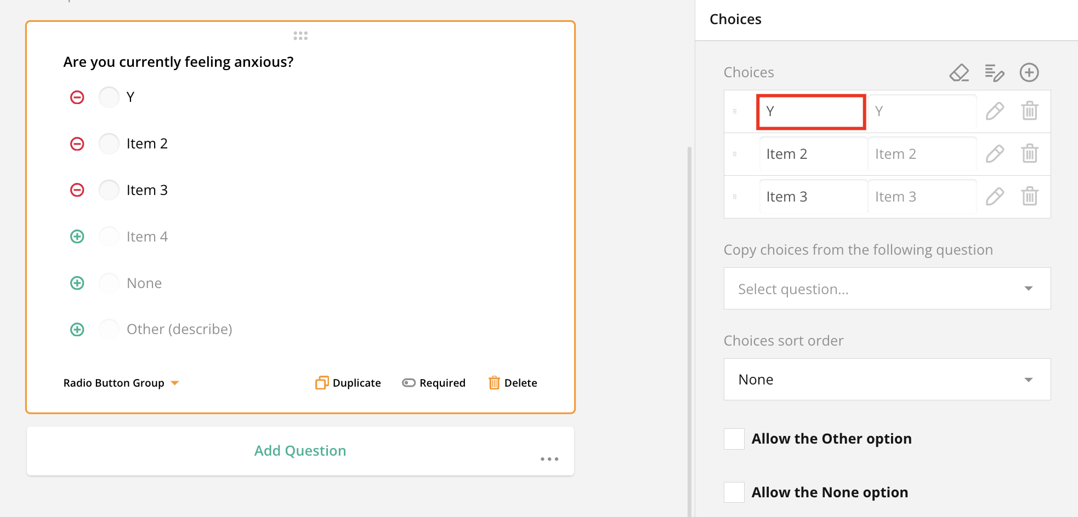Edit the Item 2 choice pencil icon
This screenshot has height=517, width=1078.
click(x=995, y=154)
